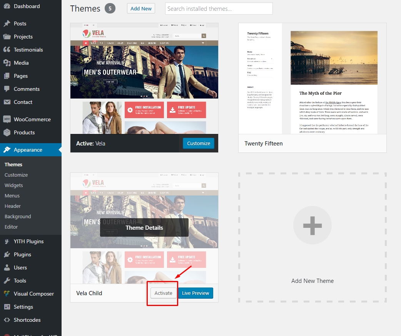Screen dimensions: 401x336
Task: Click the Visual Composer icon
Action: point(7,294)
